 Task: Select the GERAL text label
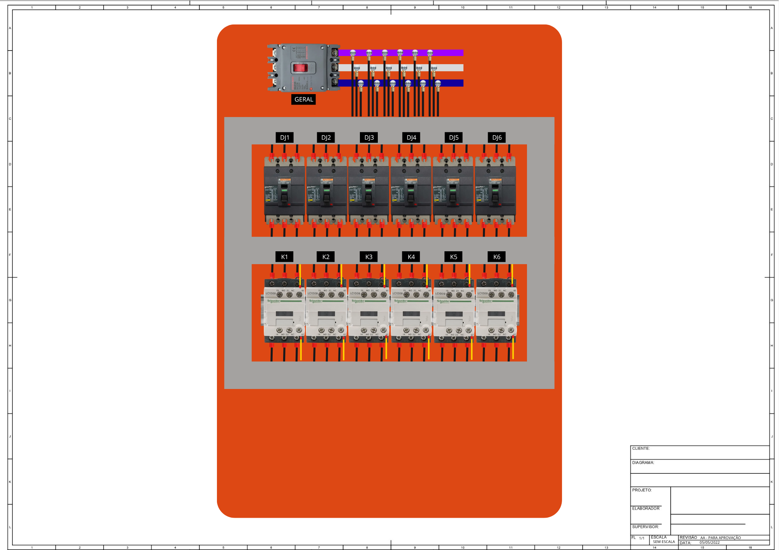pyautogui.click(x=303, y=99)
